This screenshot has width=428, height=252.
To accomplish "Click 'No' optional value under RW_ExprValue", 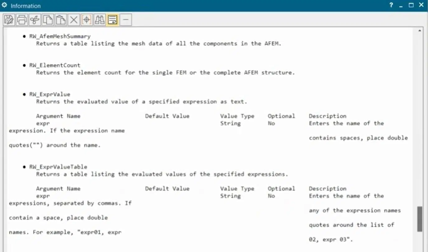I will click(271, 124).
